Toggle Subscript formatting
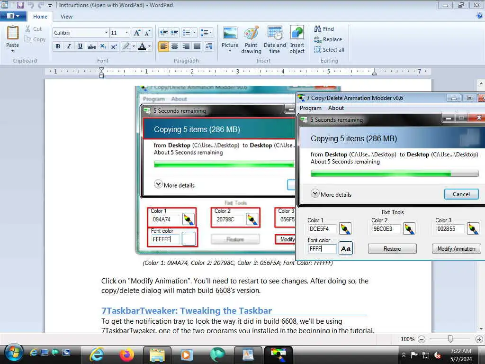This screenshot has width=485, height=364. (103, 46)
